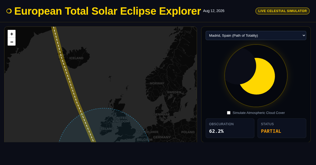Image resolution: width=316 pixels, height=165 pixels.
Task: Click the Belgium label on the map
Action: [145, 140]
